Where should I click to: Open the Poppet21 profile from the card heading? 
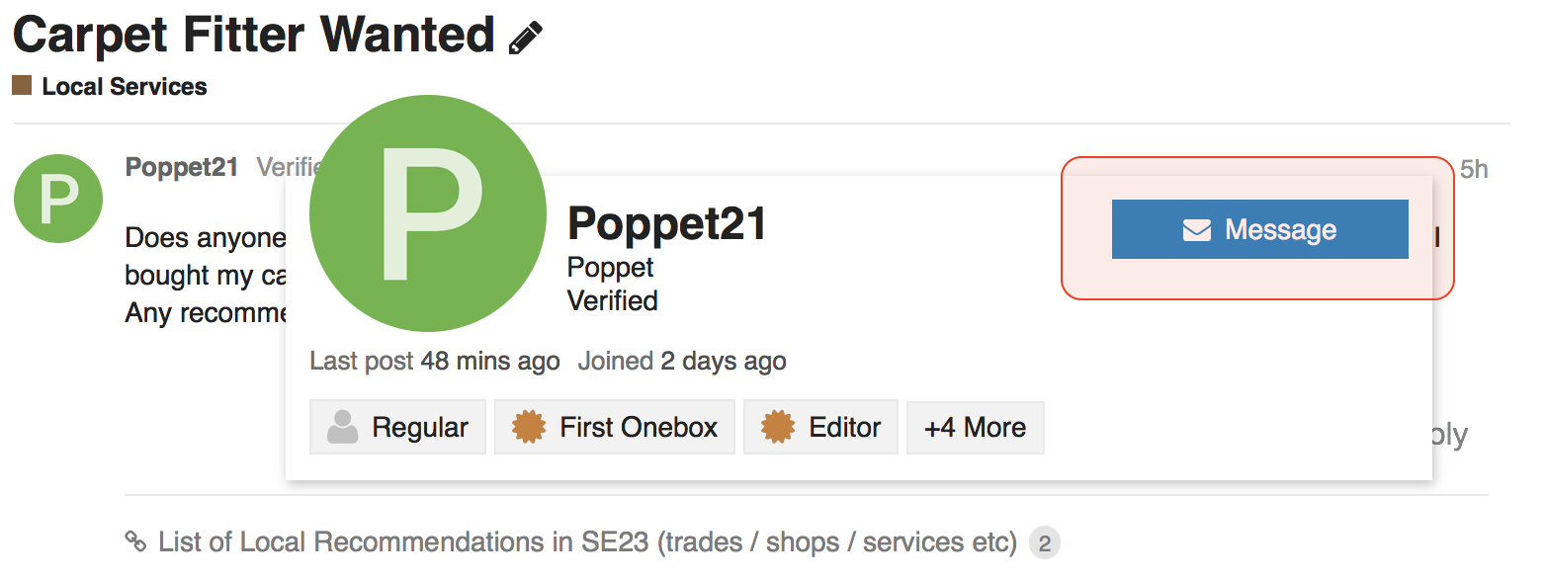(x=667, y=224)
